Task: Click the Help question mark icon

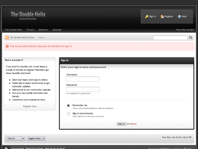Action: [179, 16]
